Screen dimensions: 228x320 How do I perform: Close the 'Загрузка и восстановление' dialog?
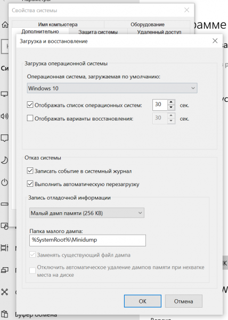coord(215,41)
